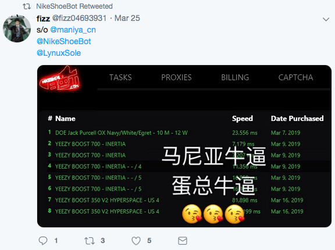Click the NikeShoeBot red sneaker logo
This screenshot has width=335, height=250.
click(x=59, y=78)
